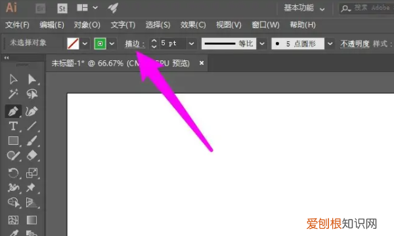
Task: Select the Pen tool
Action: click(x=13, y=111)
